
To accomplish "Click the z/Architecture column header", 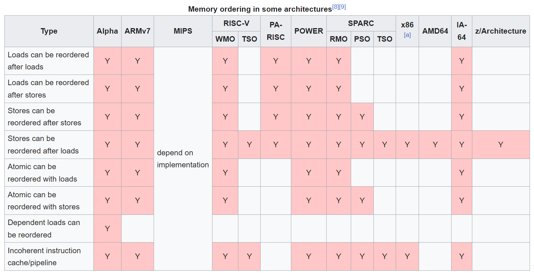I will click(501, 31).
